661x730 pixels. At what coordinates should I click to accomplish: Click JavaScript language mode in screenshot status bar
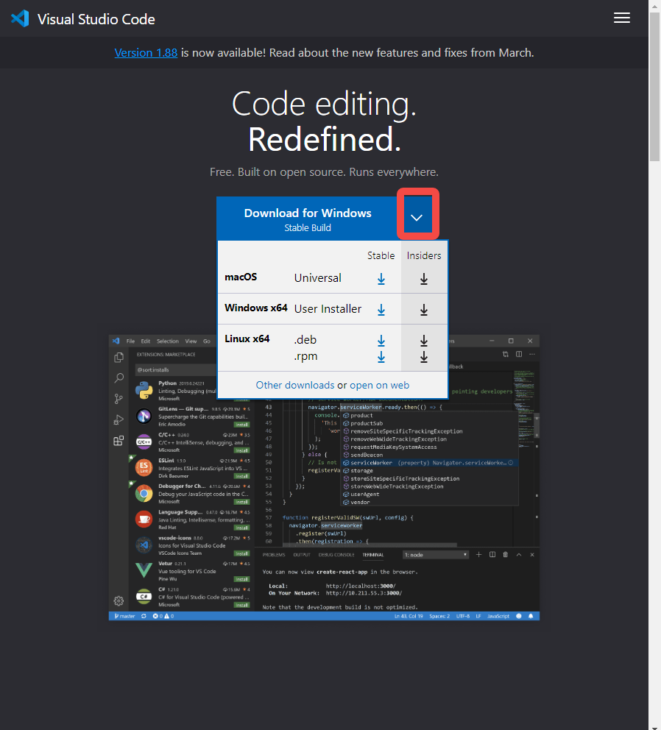(498, 616)
